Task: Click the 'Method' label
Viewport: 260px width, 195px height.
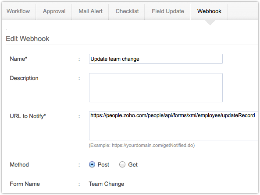Action: click(19, 164)
